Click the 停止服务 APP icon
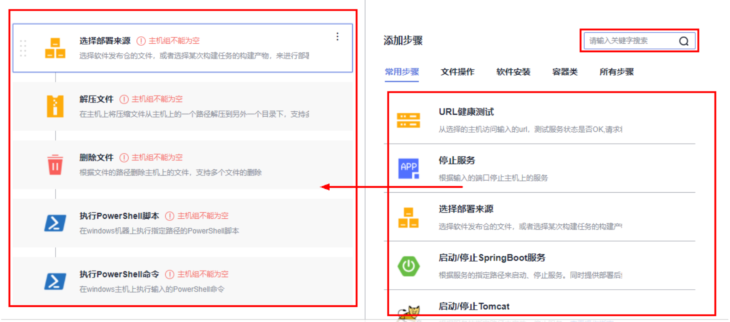Image resolution: width=730 pixels, height=322 pixels. [408, 169]
